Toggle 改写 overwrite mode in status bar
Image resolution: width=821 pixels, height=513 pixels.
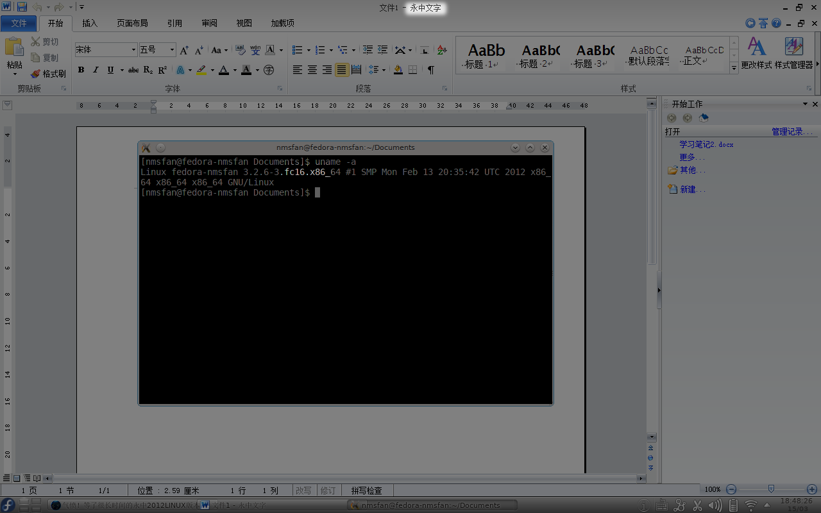[x=304, y=491]
